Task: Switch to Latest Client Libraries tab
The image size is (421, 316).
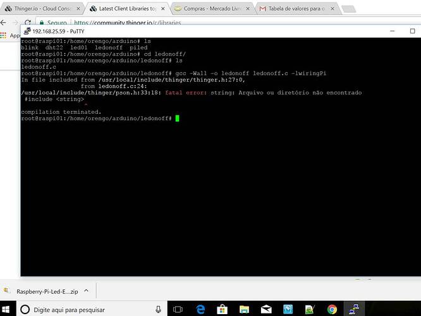Action: (126, 9)
